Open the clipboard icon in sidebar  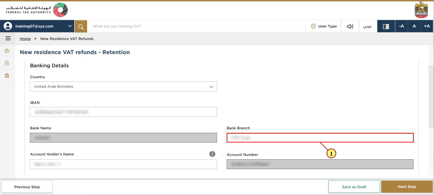(7, 63)
